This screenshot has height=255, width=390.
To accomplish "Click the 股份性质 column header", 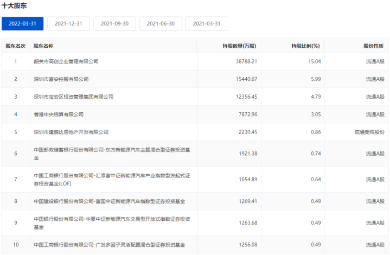I will coord(373,46).
